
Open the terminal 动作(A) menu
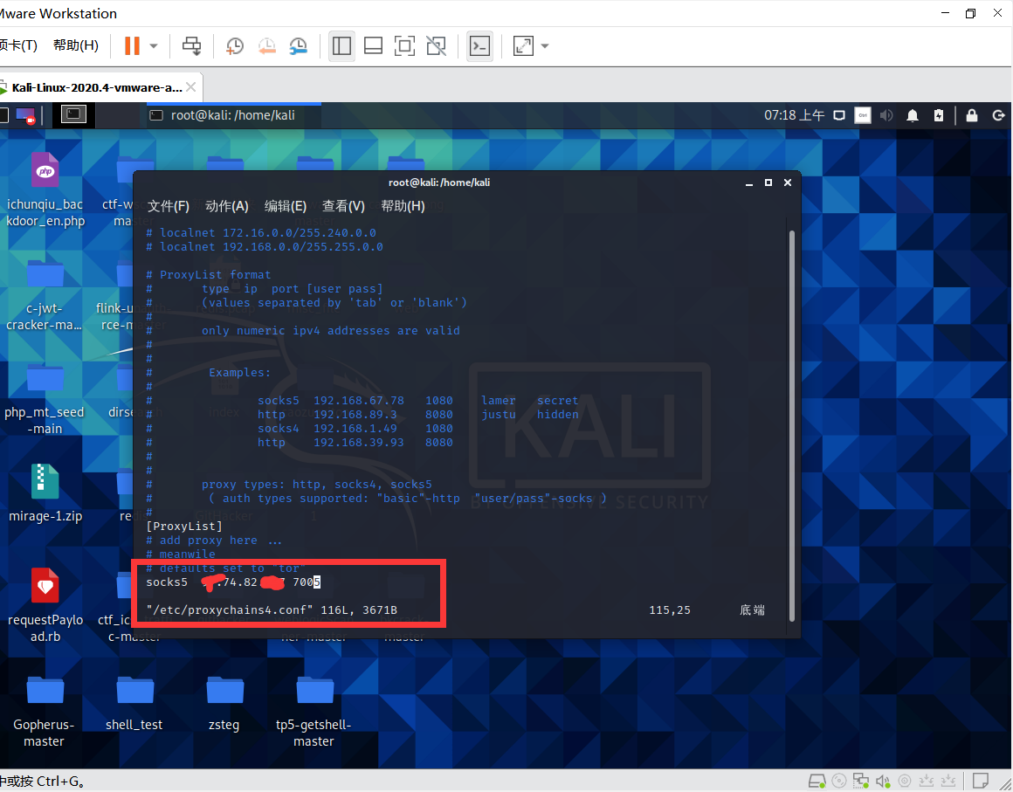227,206
